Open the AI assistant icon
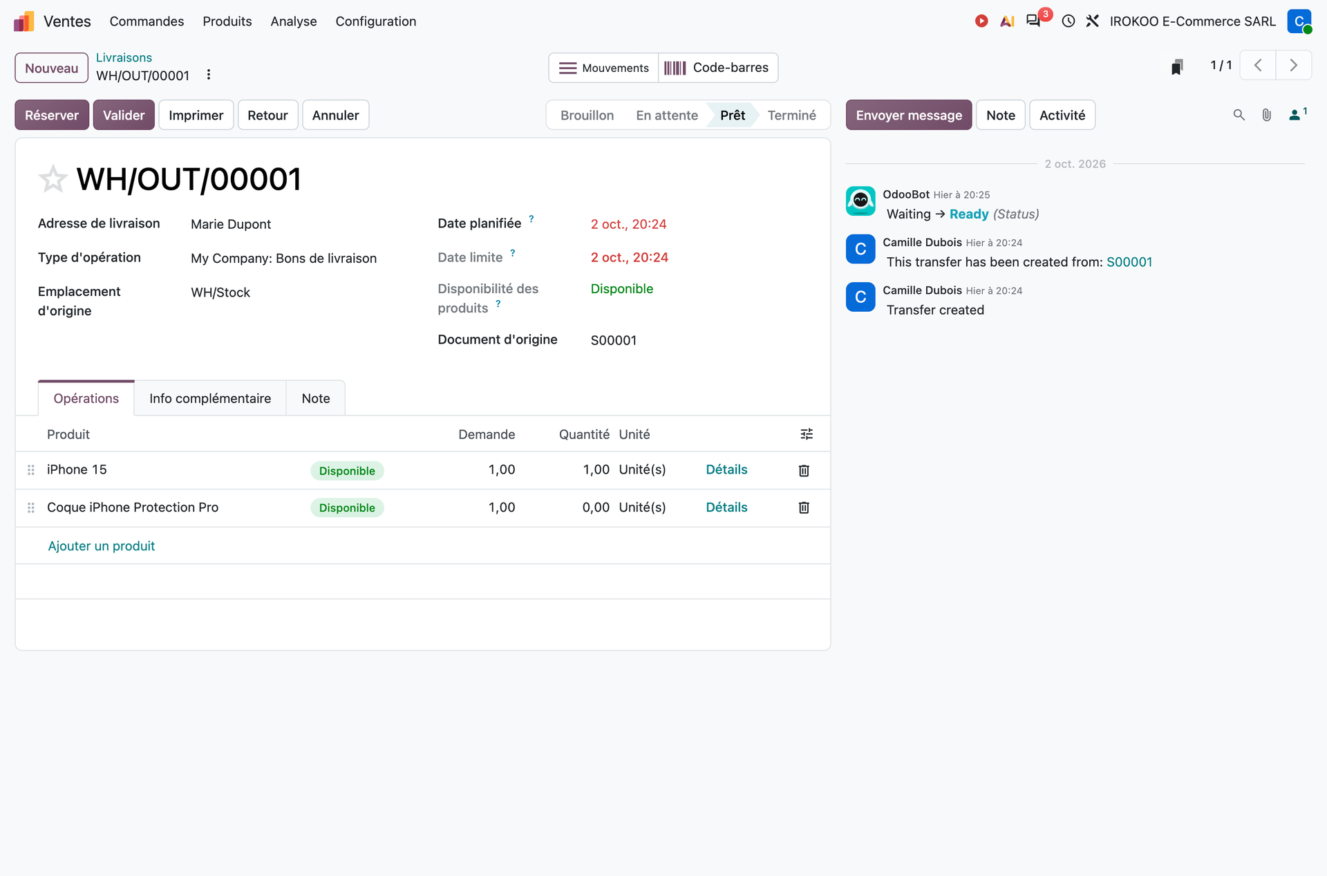 point(1008,21)
